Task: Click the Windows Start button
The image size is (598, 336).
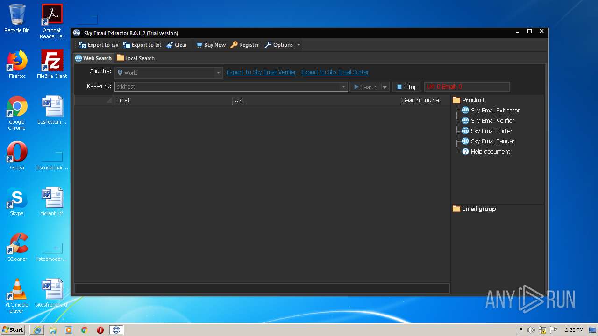Action: (x=13, y=329)
